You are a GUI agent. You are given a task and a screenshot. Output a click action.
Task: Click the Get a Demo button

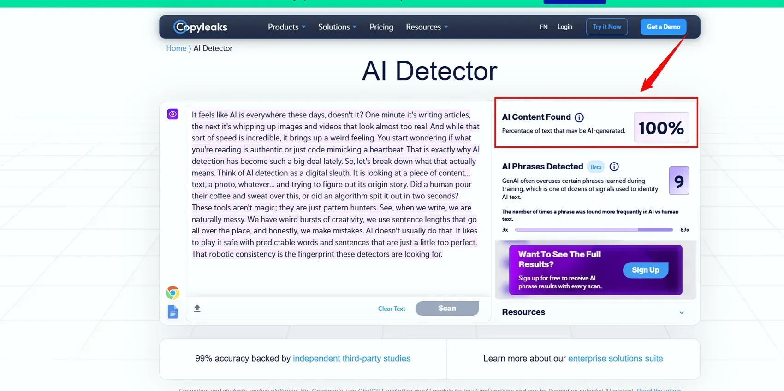click(663, 27)
